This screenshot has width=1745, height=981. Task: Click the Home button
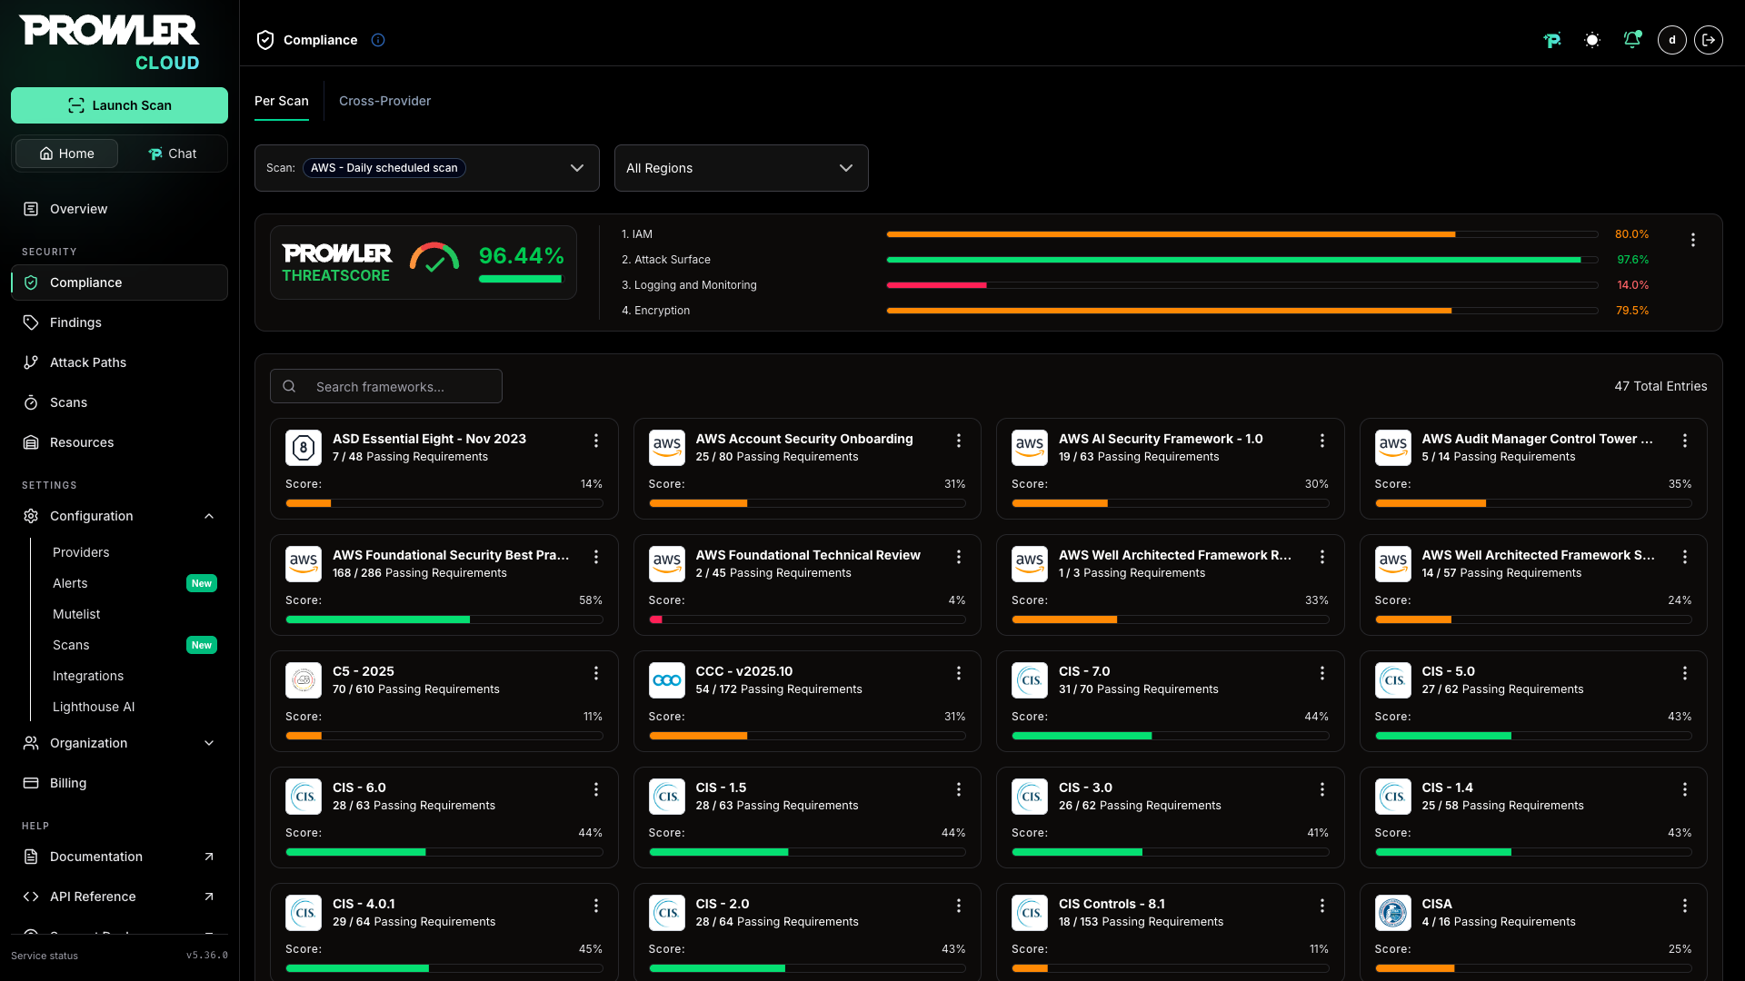pyautogui.click(x=66, y=154)
